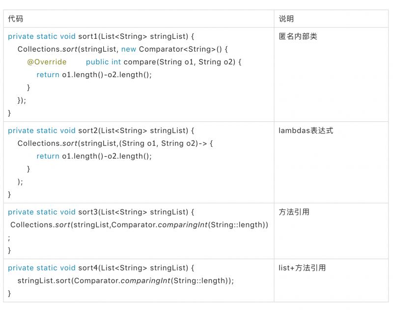Click the 说明 column header
Screen dimensions: 393x310
coord(286,19)
